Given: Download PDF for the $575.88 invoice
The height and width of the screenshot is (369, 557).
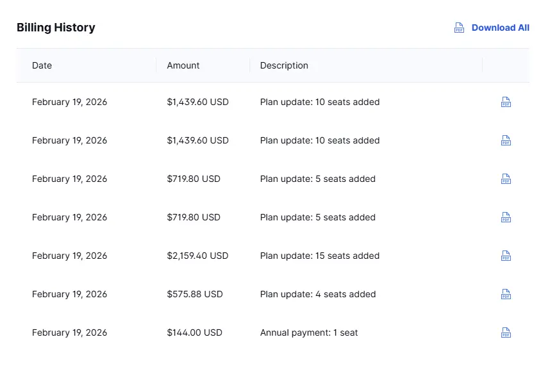Looking at the screenshot, I should click(x=506, y=294).
